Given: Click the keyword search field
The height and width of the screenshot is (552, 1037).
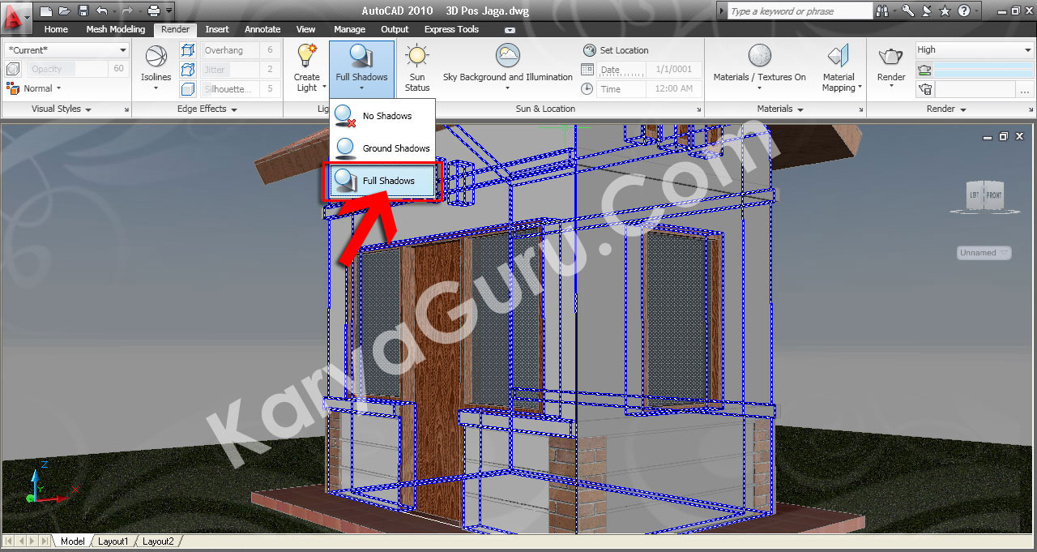Looking at the screenshot, I should [798, 11].
